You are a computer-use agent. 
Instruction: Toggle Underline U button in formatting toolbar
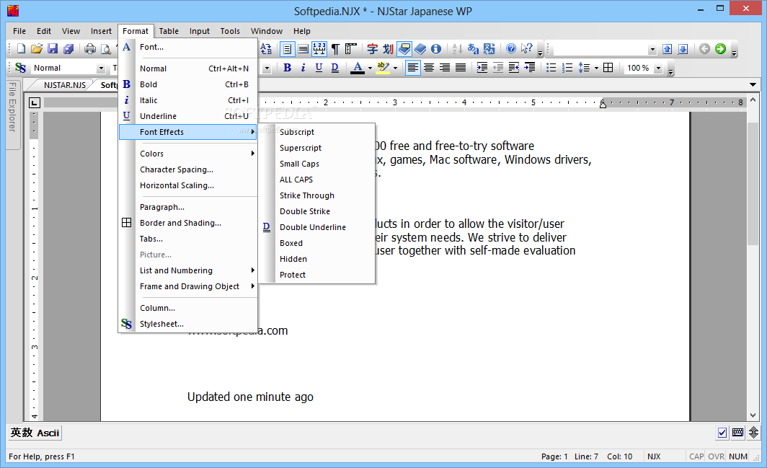(319, 68)
